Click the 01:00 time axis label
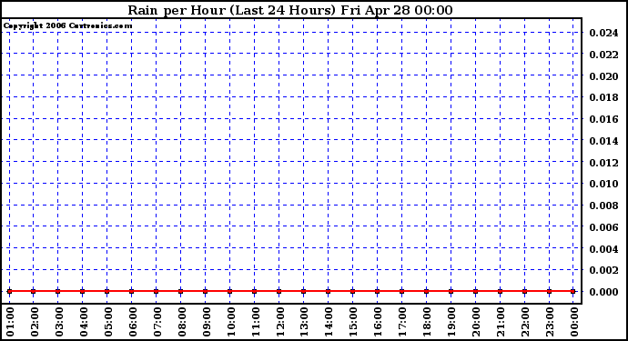The width and height of the screenshot is (628, 341). pyautogui.click(x=10, y=322)
